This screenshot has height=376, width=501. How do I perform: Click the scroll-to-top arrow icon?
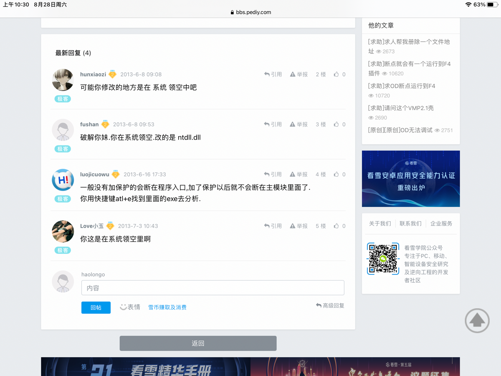click(x=477, y=321)
